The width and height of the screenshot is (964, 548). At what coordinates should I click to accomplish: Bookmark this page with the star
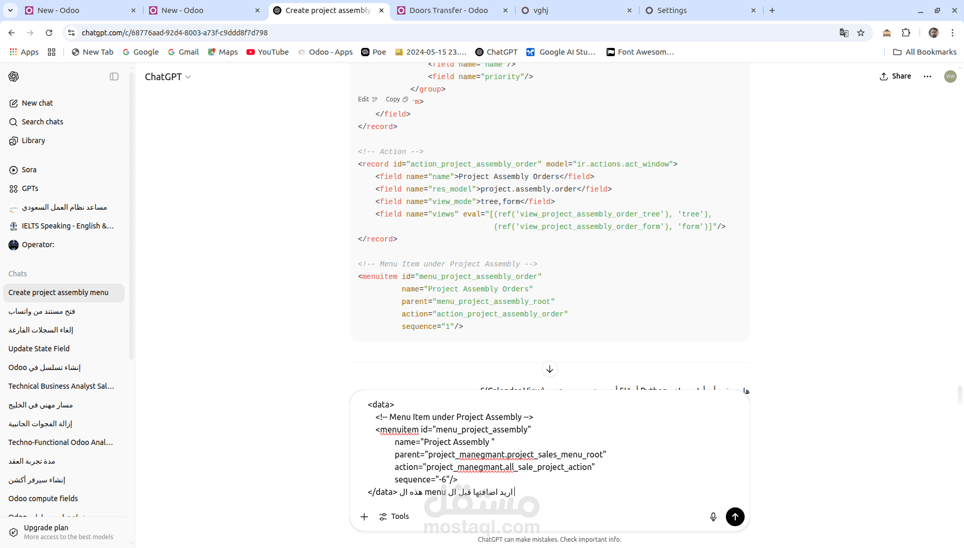coord(861,33)
